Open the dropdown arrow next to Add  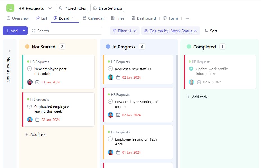click(24, 31)
